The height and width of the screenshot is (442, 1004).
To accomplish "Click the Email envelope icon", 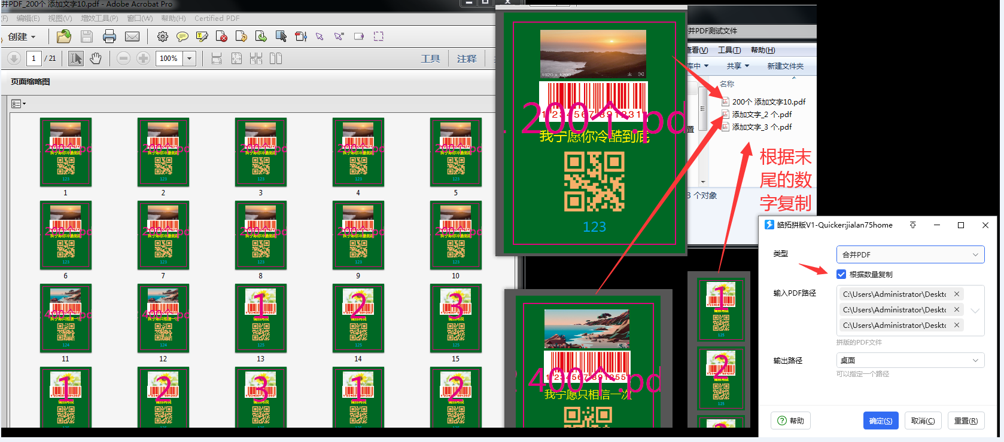I will point(132,36).
